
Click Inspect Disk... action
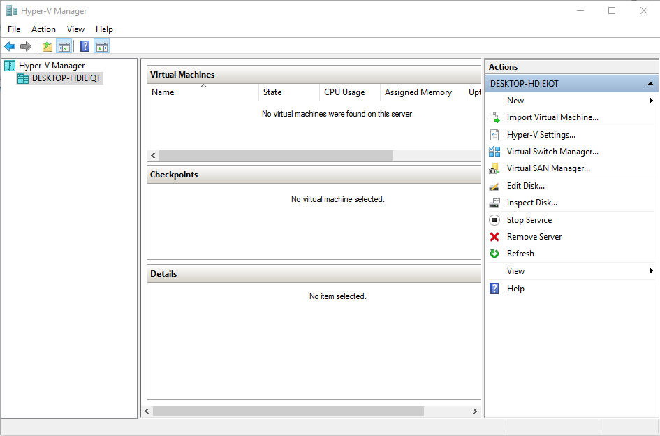[532, 203]
